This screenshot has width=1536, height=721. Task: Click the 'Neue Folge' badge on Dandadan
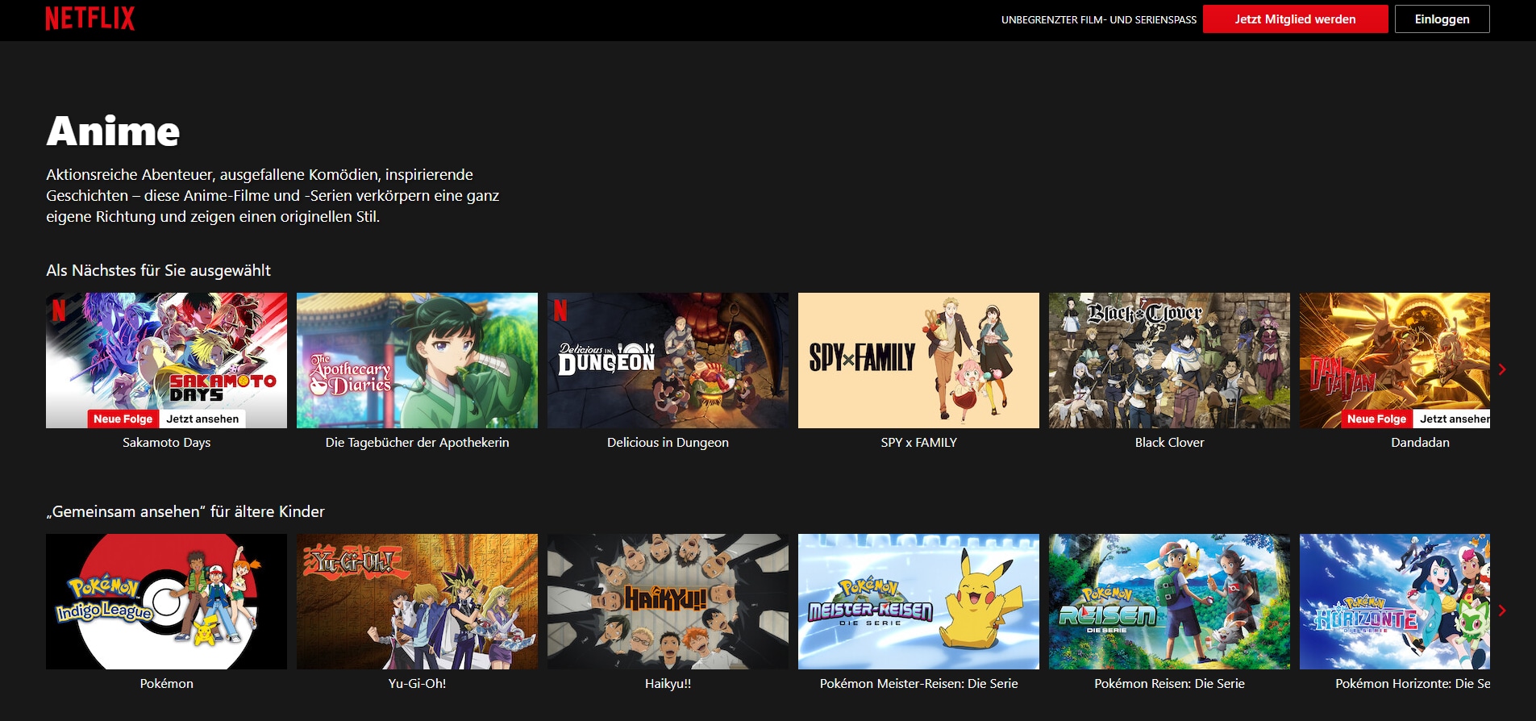click(1376, 419)
